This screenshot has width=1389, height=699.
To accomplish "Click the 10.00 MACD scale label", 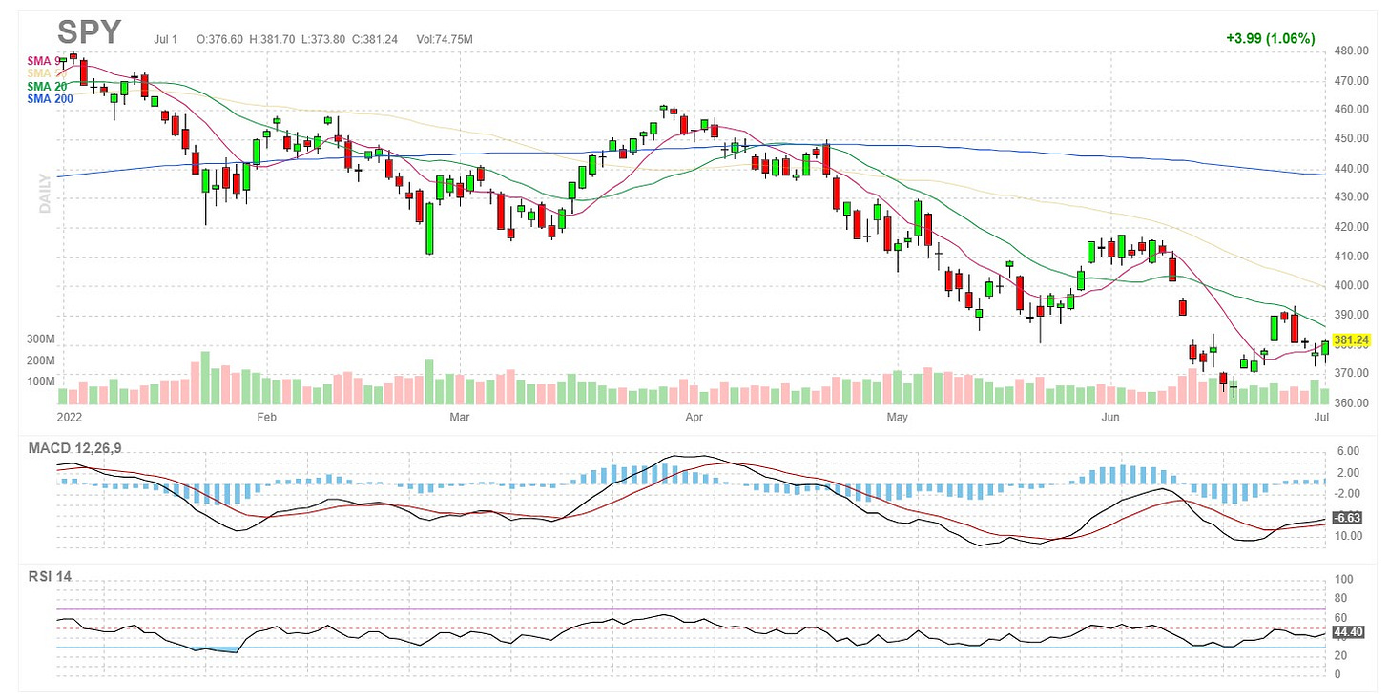I will (x=1349, y=536).
